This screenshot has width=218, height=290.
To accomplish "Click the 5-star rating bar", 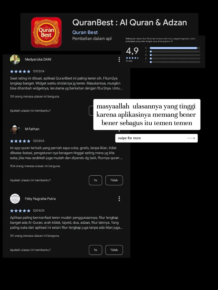I will click(x=175, y=48).
